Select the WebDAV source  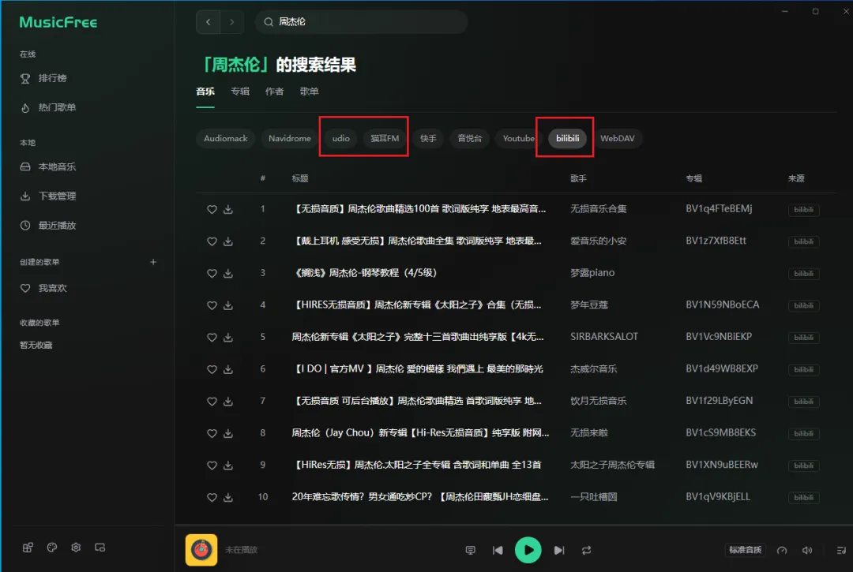pos(618,139)
